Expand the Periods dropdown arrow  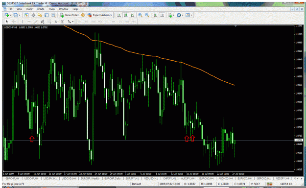click(x=182, y=15)
